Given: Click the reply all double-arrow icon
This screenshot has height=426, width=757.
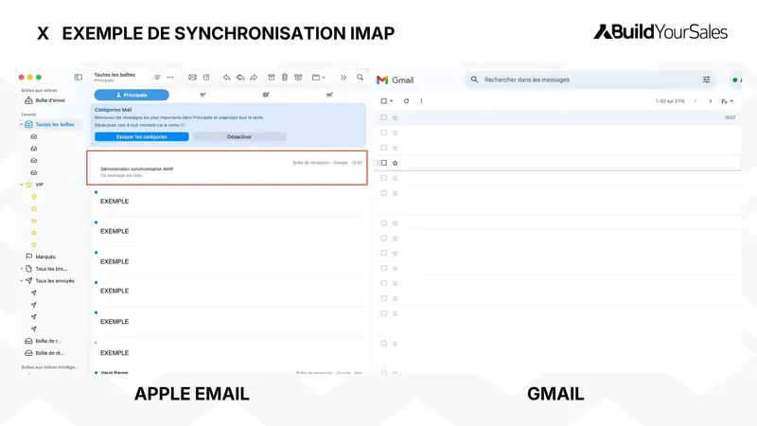Looking at the screenshot, I should point(240,78).
